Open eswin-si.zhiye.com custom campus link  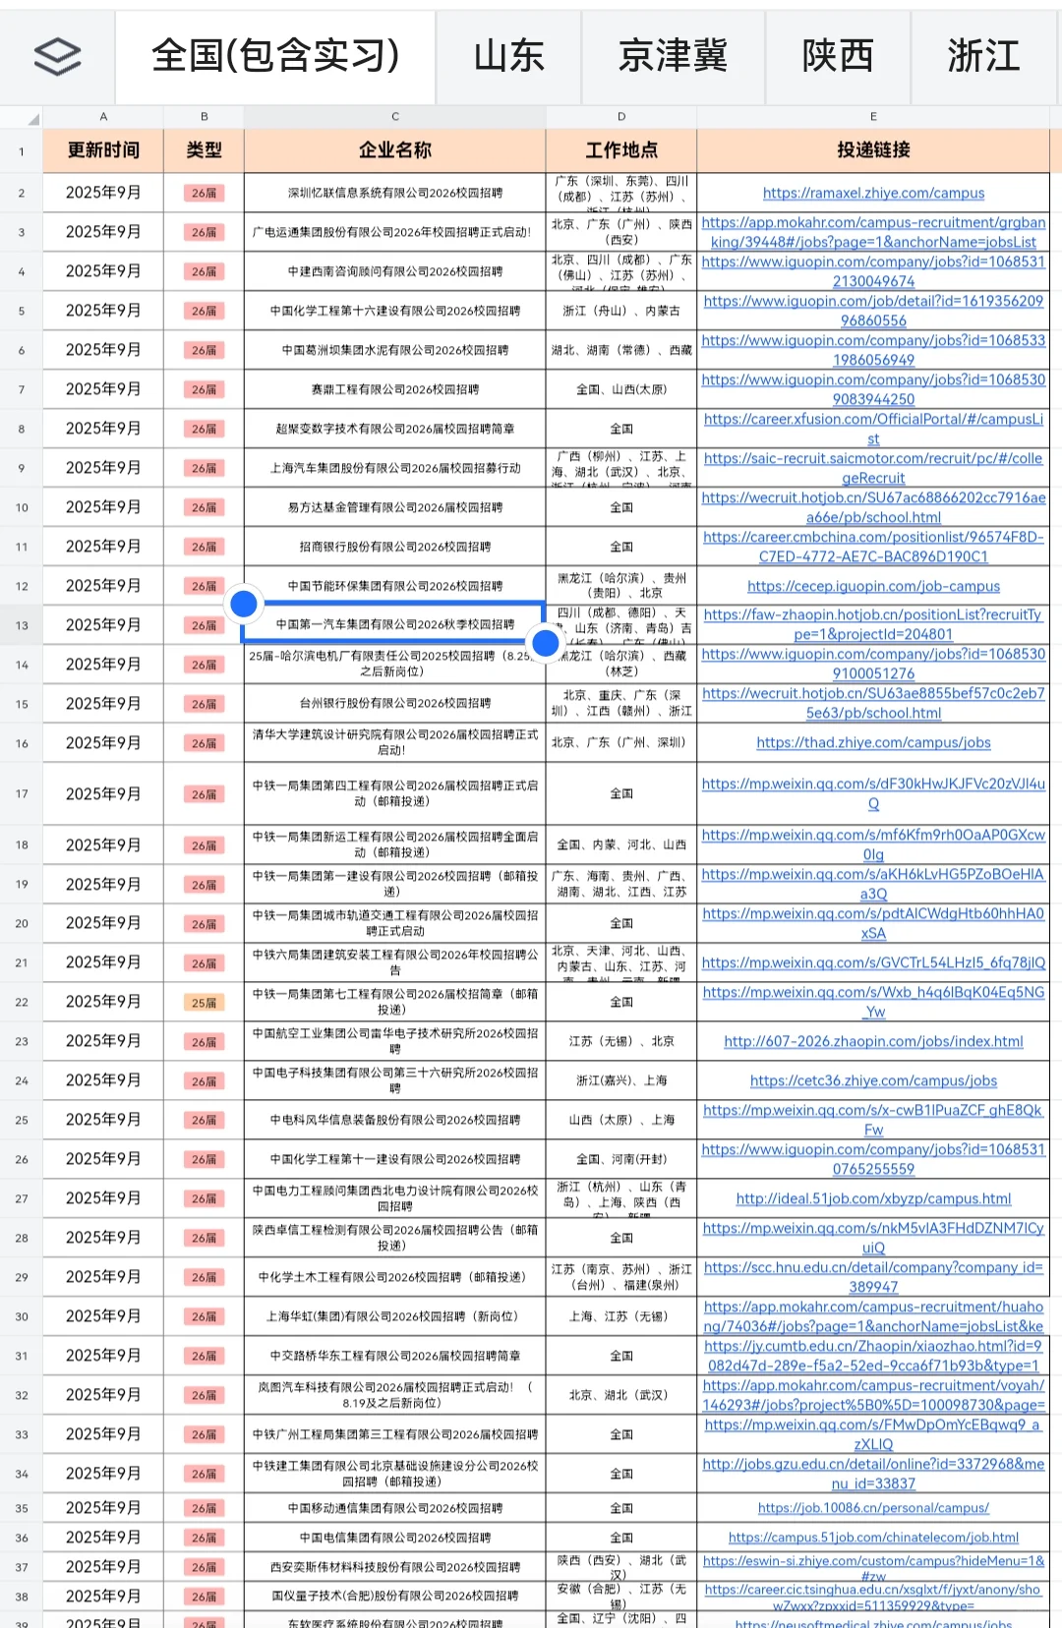point(873,1567)
